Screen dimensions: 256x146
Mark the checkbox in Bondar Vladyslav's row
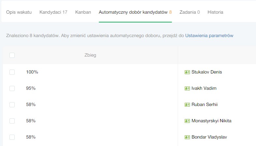[x=12, y=137]
